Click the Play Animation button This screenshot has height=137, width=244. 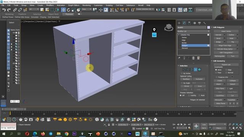tap(181, 124)
